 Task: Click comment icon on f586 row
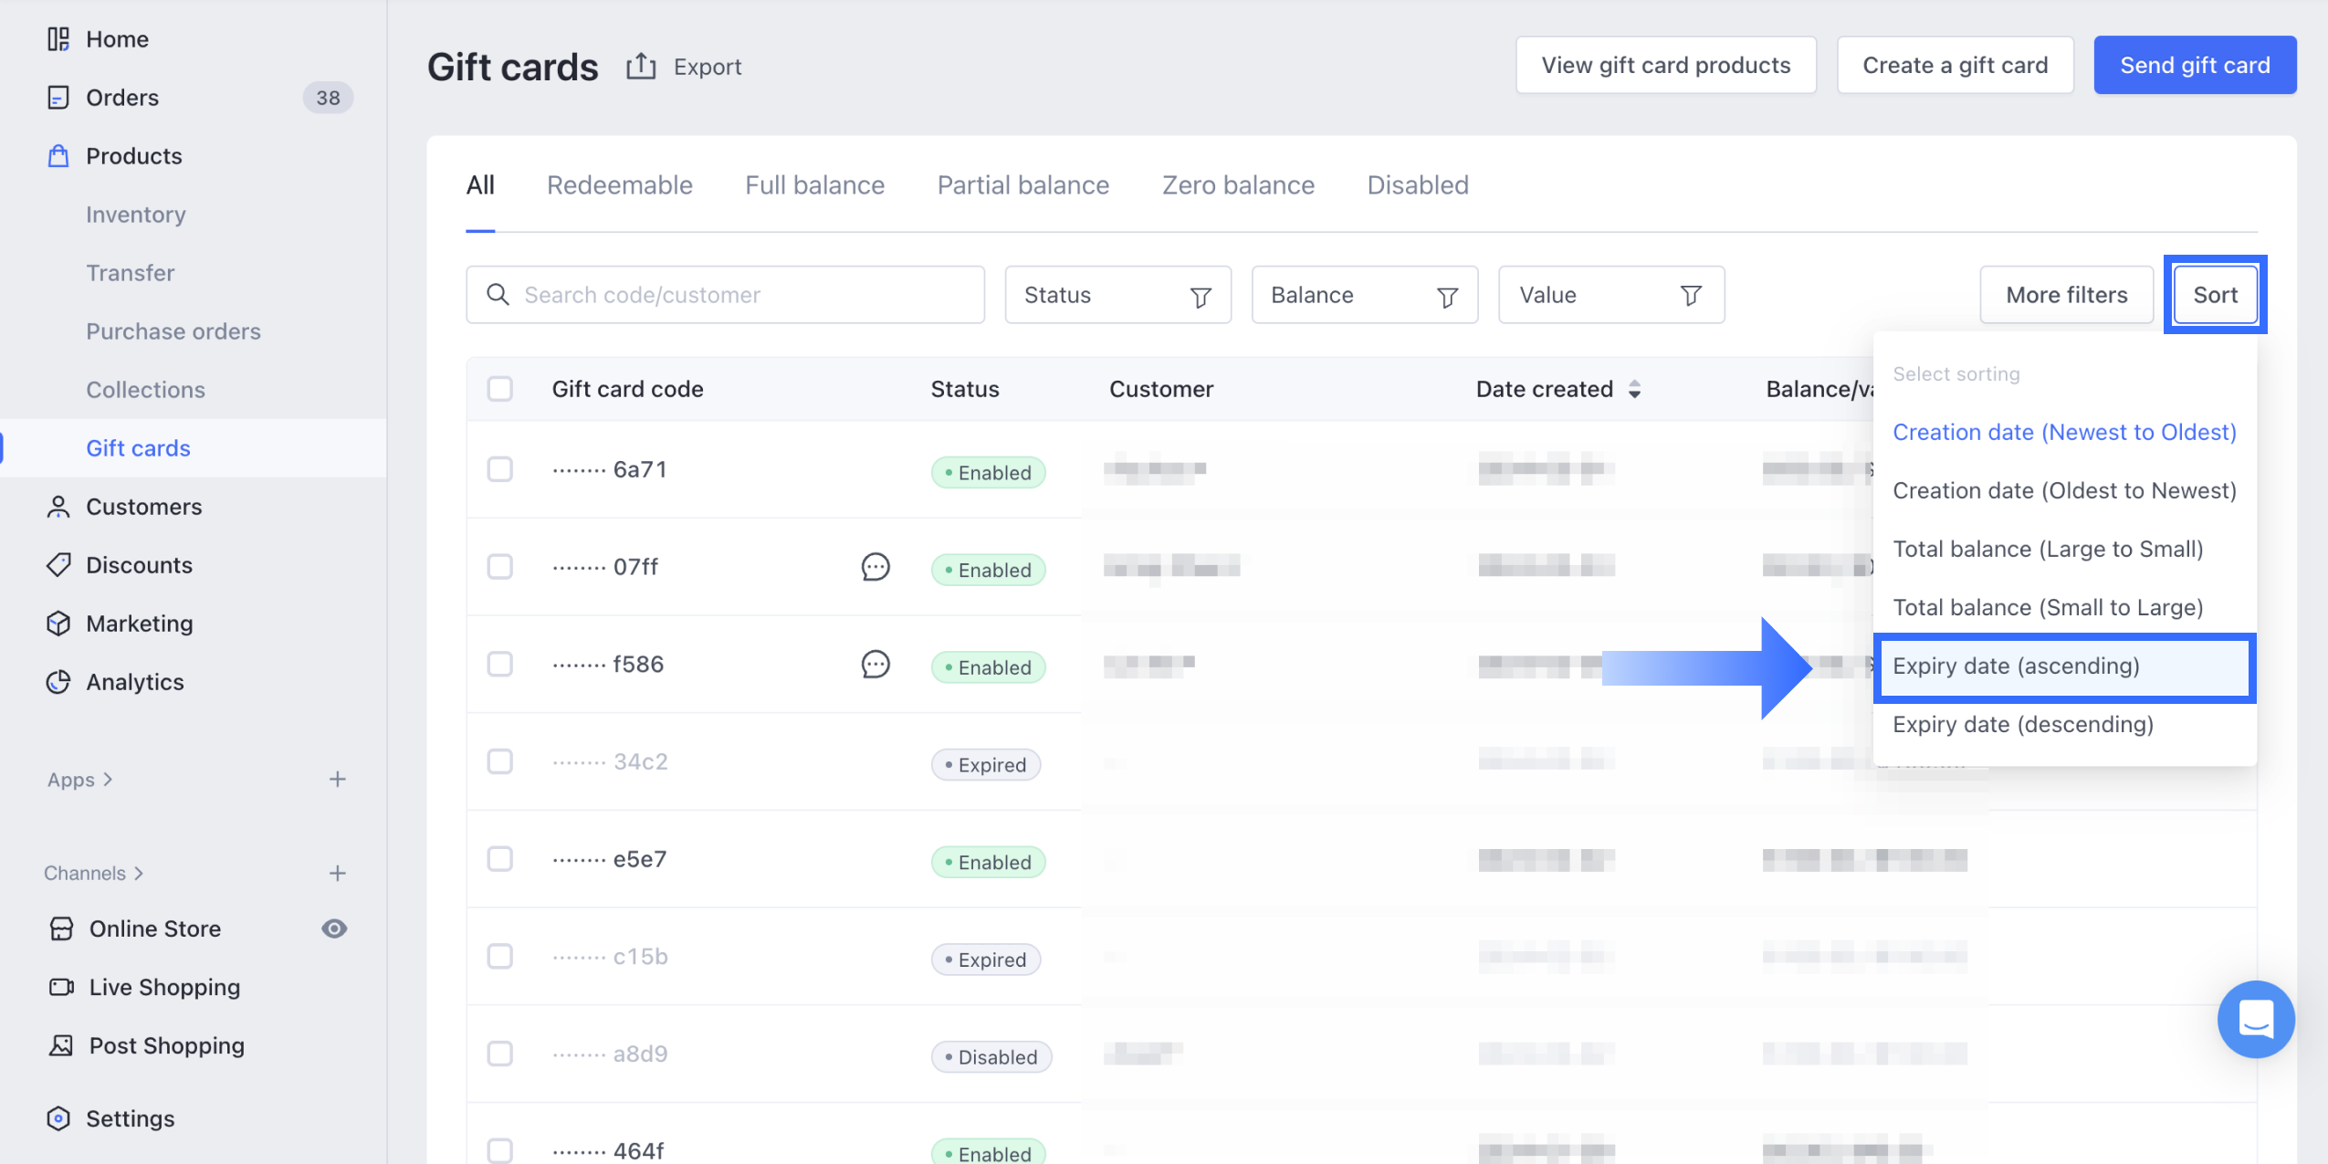pos(875,664)
